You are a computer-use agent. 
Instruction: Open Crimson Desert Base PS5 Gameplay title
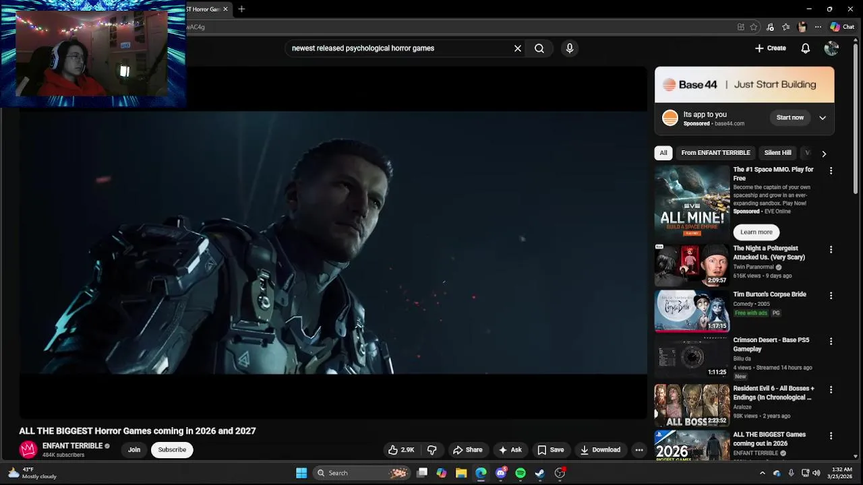[771, 345]
